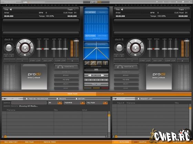193x144 pixels.
Task: Toggle VU Meters view in center panel
Action: [x=90, y=12]
